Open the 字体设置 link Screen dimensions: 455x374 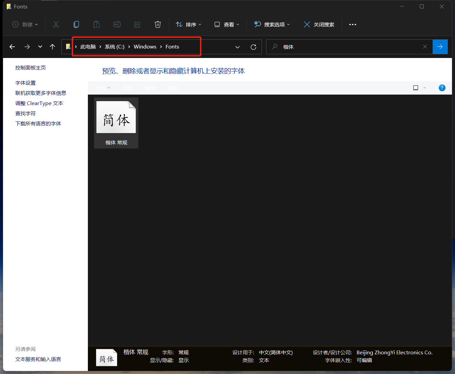(25, 83)
